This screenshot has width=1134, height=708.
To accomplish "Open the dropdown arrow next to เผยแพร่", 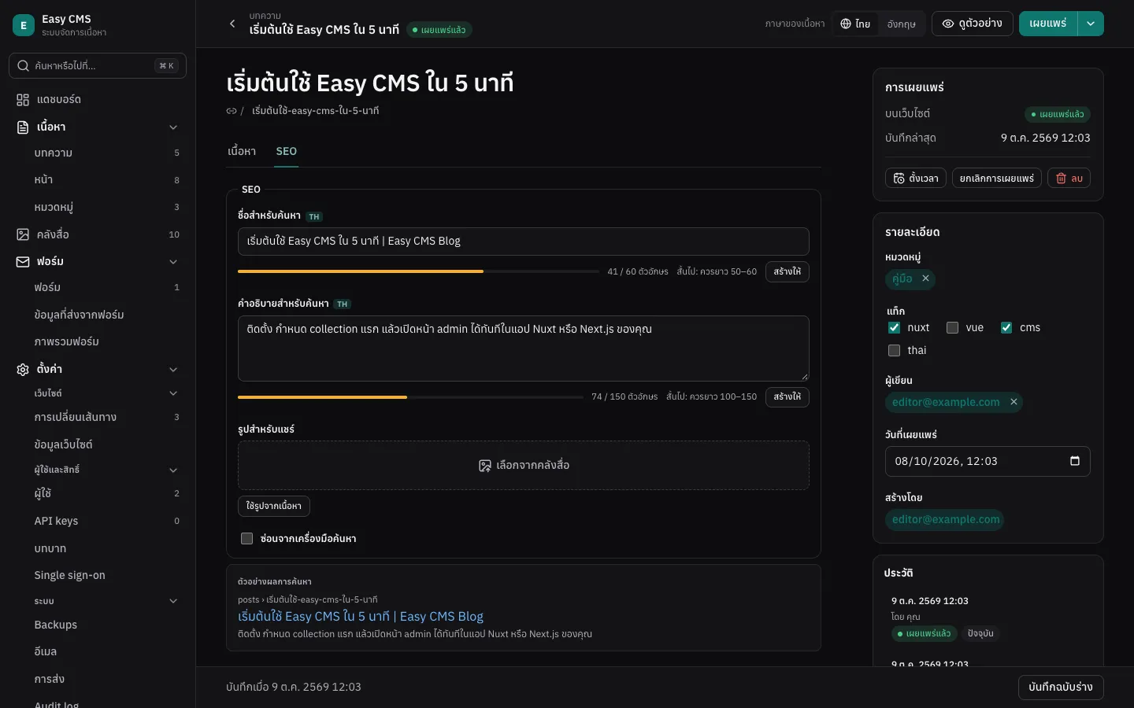I will [1091, 24].
